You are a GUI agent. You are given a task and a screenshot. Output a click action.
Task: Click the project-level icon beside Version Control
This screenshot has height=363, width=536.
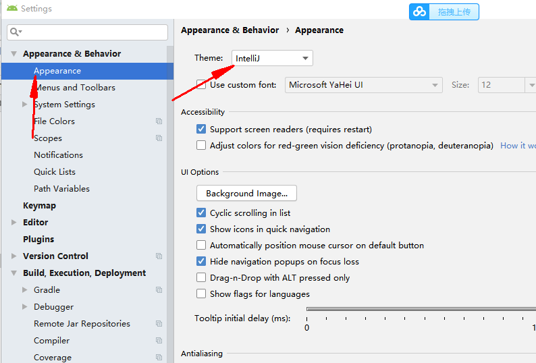tap(159, 256)
